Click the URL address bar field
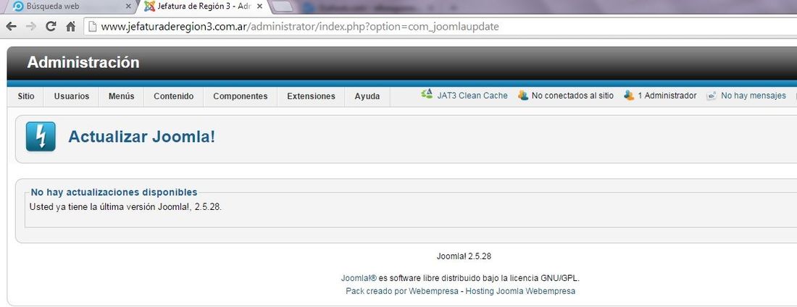This screenshot has width=797, height=307. pos(442,27)
